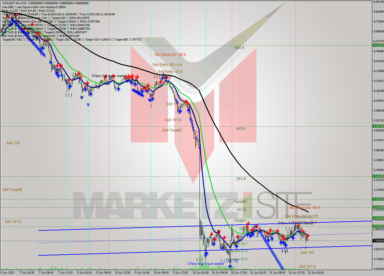Click the 9 Jun 09:30 time axis label
The height and width of the screenshot is (276, 384).
click(x=161, y=273)
